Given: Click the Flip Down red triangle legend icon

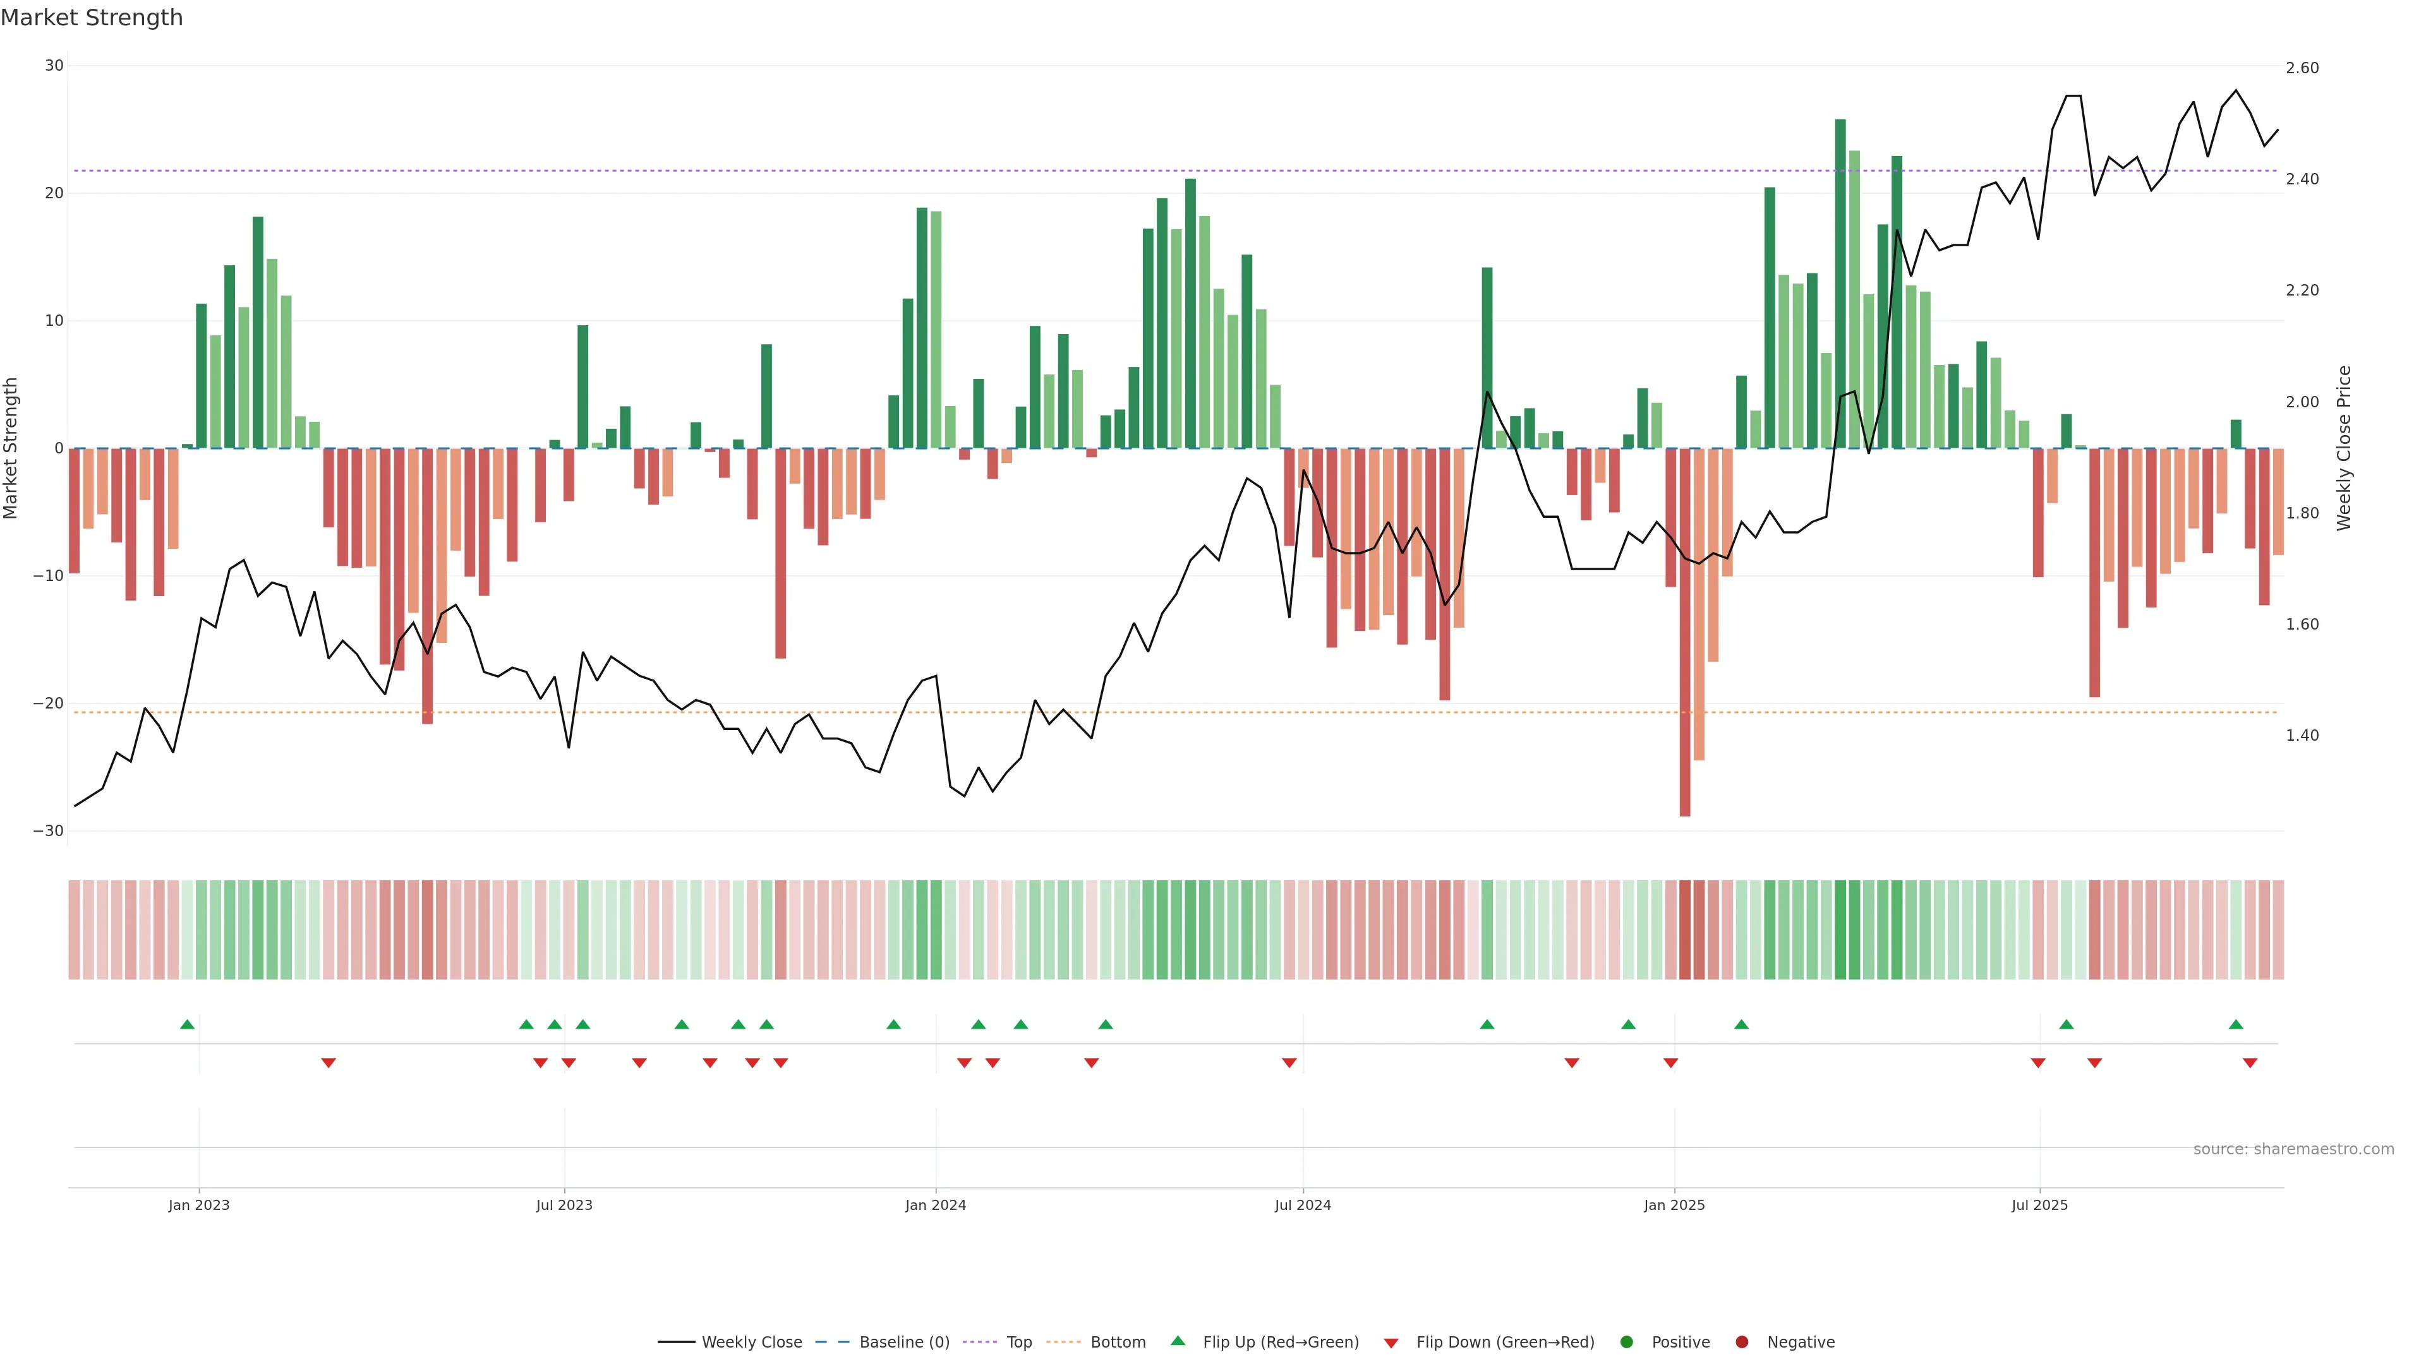Looking at the screenshot, I should pos(1391,1343).
